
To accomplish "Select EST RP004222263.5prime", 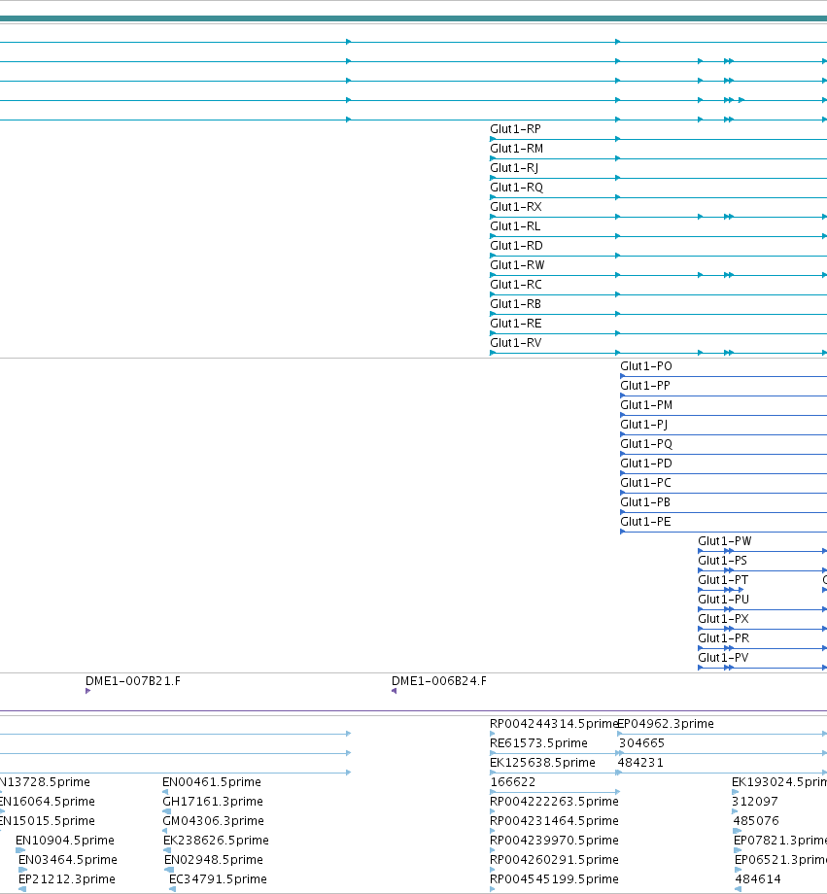I will pos(554,801).
